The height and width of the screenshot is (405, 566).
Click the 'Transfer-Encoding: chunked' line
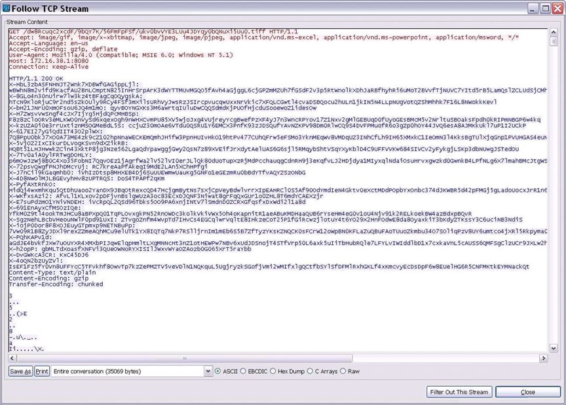click(x=56, y=284)
